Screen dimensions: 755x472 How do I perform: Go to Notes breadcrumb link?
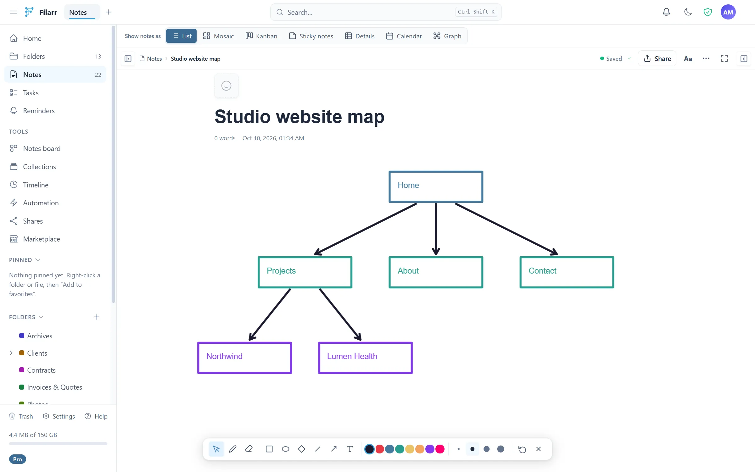tap(151, 59)
